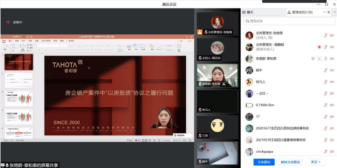Select the 疯牛 video tile

coord(217,153)
